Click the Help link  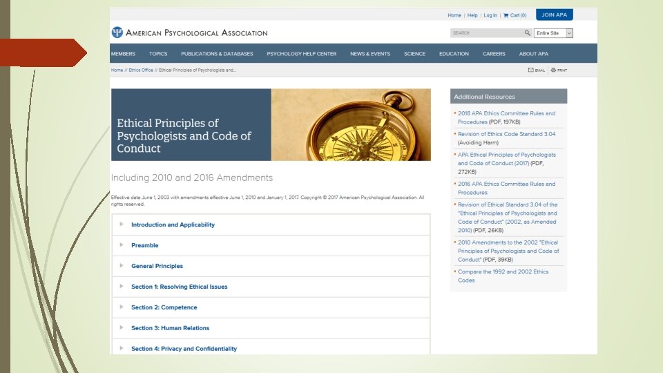(x=472, y=15)
